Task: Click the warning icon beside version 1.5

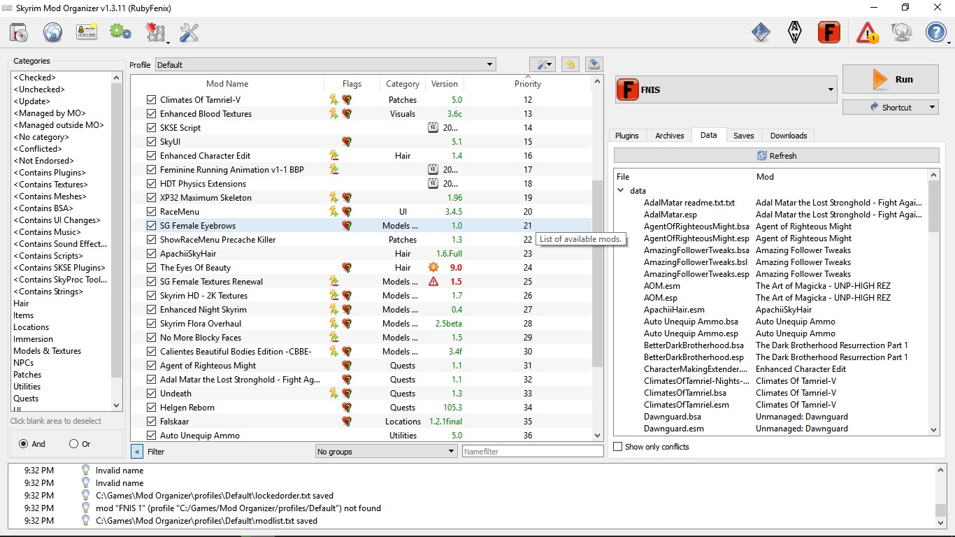Action: [x=433, y=282]
